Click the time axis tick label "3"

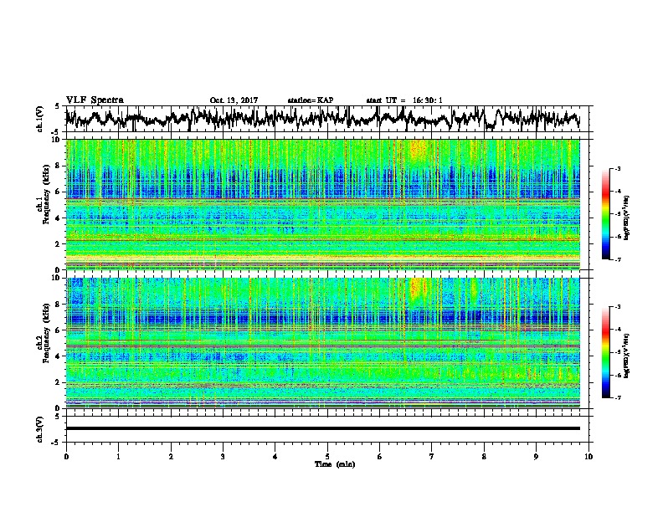pyautogui.click(x=223, y=456)
